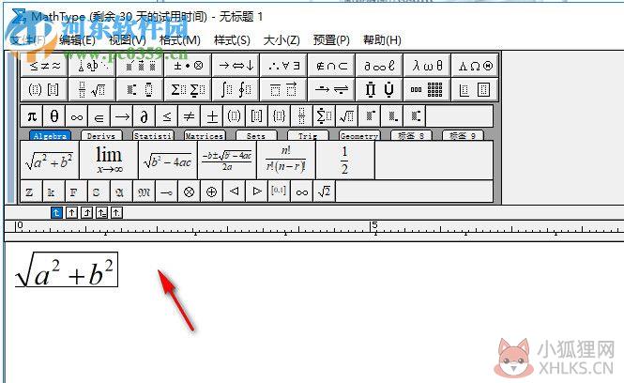Open the logical symbols palette (∴ ∀ ∃)

tap(283, 66)
